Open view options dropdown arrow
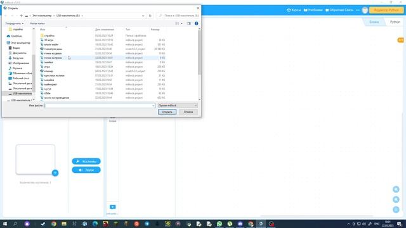This screenshot has width=406, height=228. coord(181,23)
